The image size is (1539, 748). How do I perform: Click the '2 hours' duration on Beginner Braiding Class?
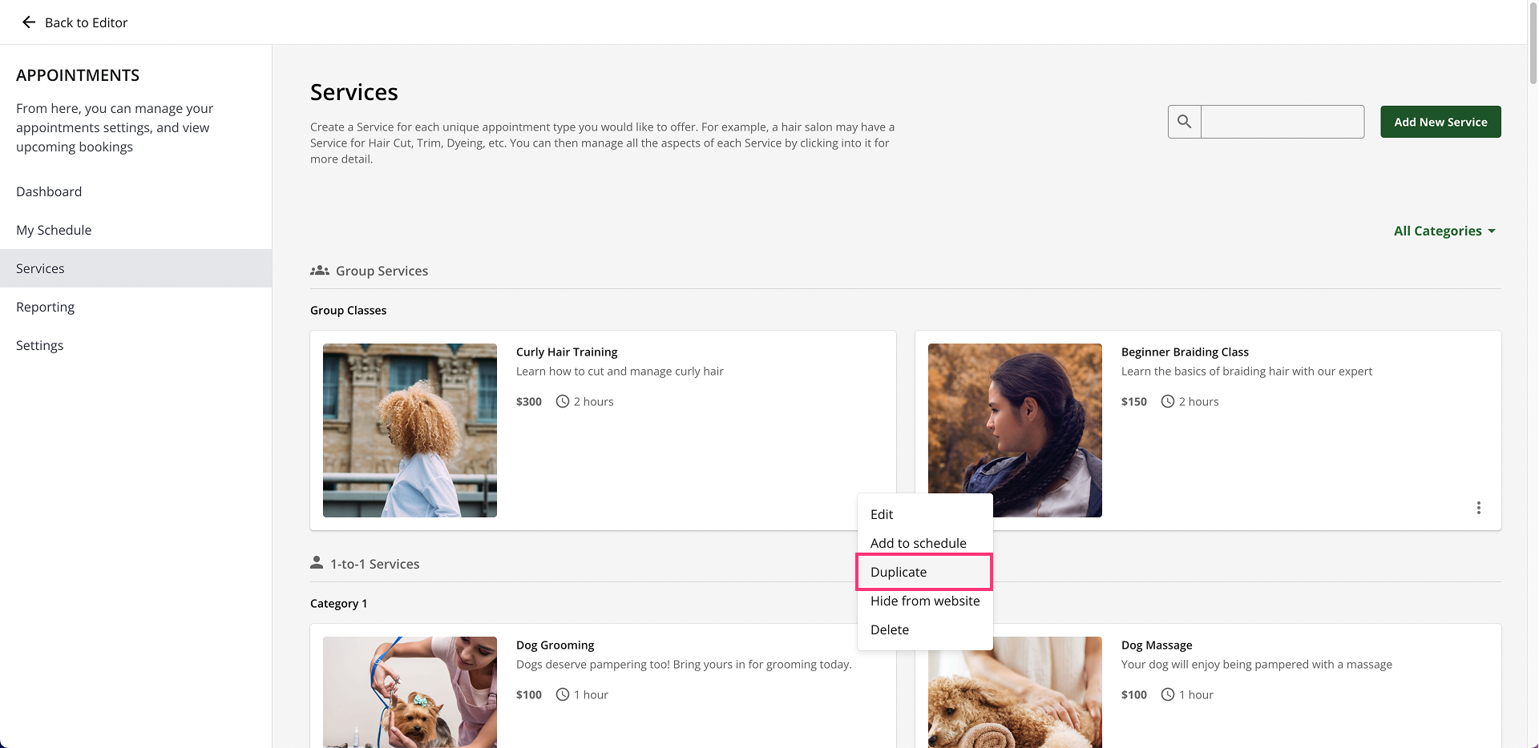pos(1198,401)
